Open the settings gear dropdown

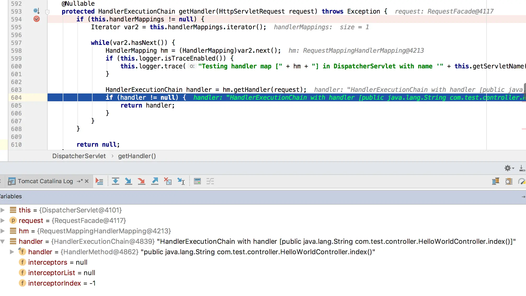tap(509, 168)
